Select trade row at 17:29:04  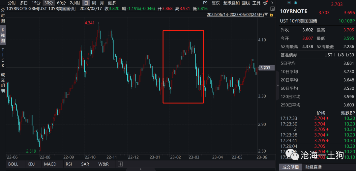(x=318, y=146)
